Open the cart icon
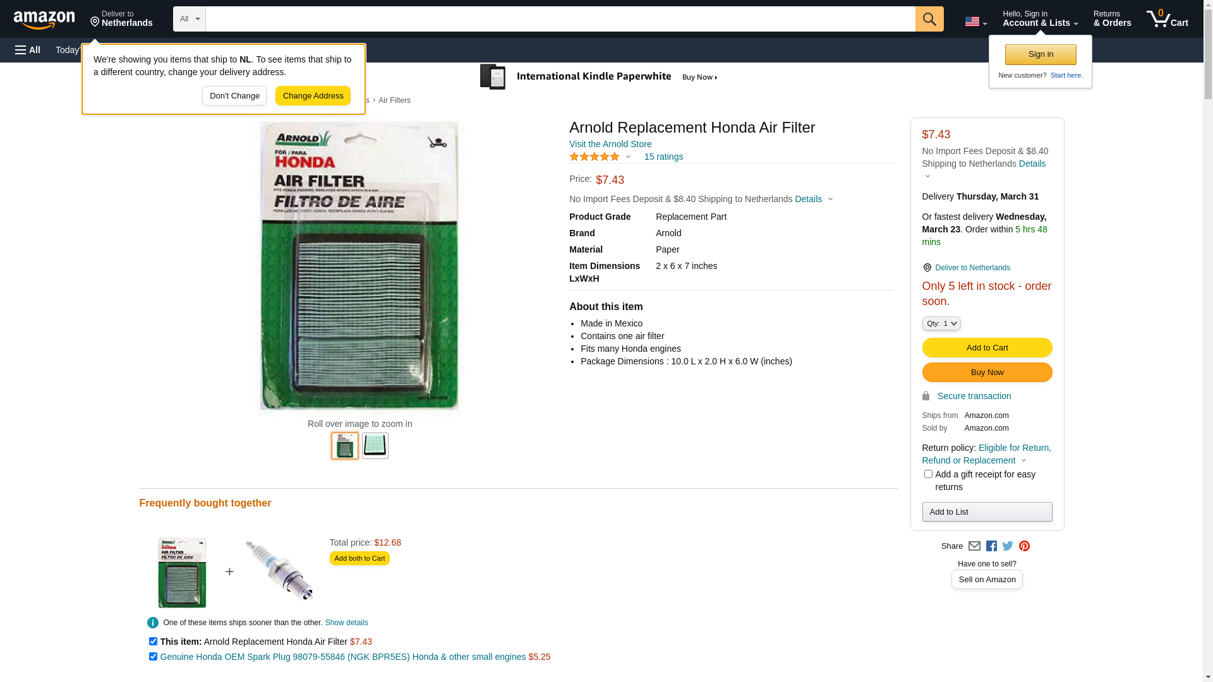This screenshot has width=1213, height=682. [x=1168, y=19]
